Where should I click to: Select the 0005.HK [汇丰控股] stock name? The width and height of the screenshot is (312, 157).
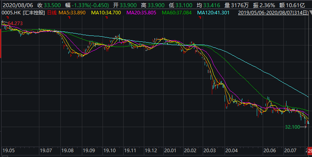23,13
